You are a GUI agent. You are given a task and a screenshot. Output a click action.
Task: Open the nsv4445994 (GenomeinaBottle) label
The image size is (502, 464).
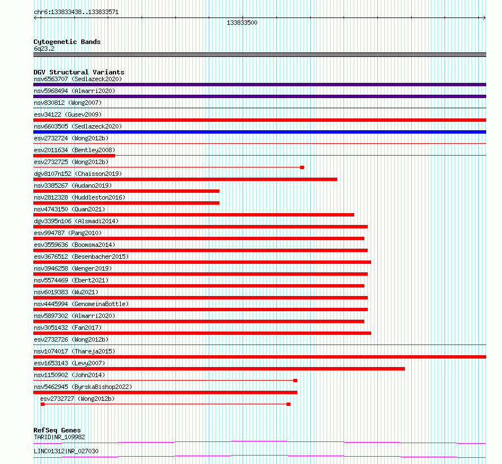tap(81, 304)
